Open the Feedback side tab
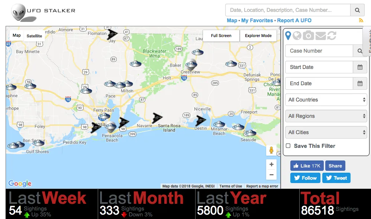Screen dimensions: 371x219 click(367, 41)
